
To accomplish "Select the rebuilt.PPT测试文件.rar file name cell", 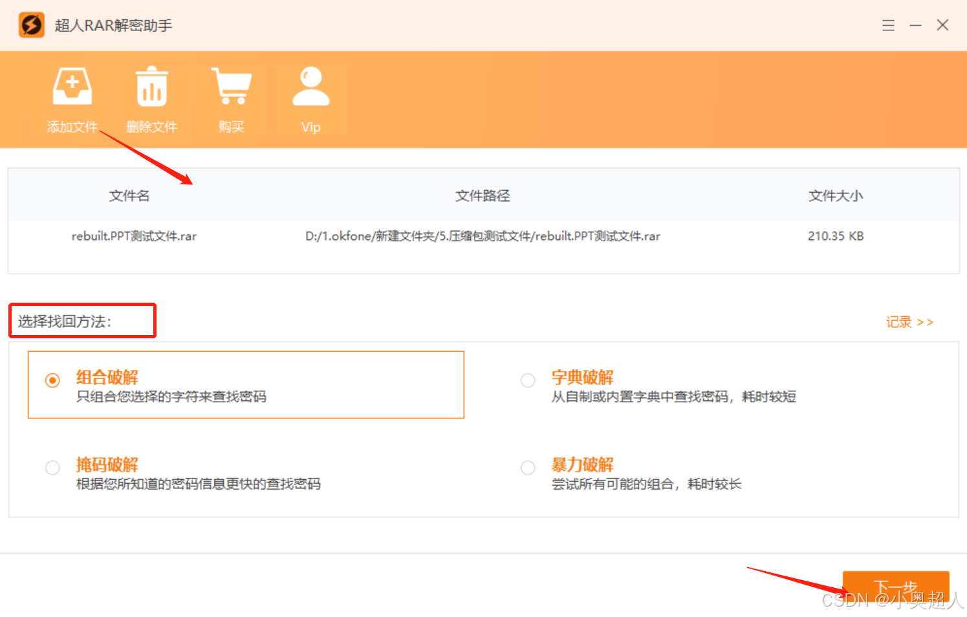I will click(134, 236).
